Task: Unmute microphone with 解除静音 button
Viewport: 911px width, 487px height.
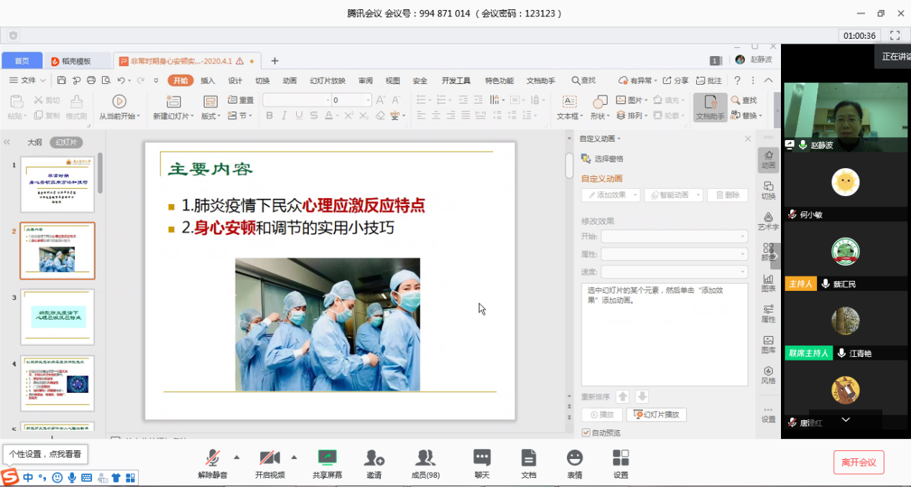Action: coord(213,465)
